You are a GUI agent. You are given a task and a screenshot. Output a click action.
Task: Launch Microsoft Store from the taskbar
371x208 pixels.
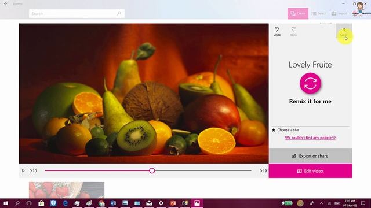[x=41, y=203]
